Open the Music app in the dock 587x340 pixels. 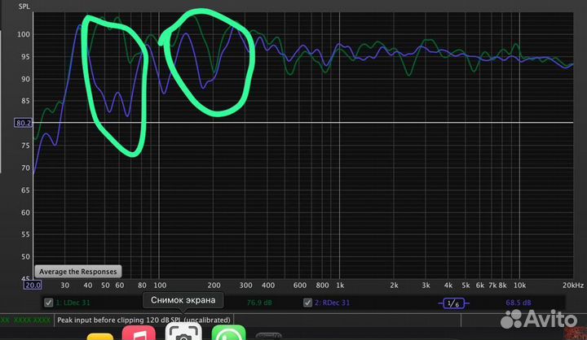139,334
